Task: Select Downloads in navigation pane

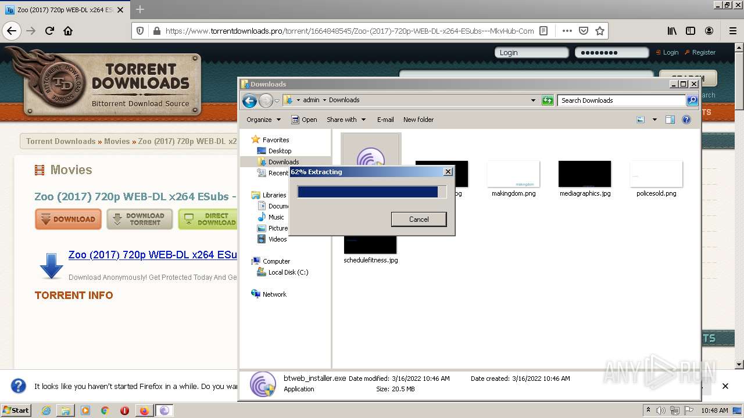Action: coord(278,162)
